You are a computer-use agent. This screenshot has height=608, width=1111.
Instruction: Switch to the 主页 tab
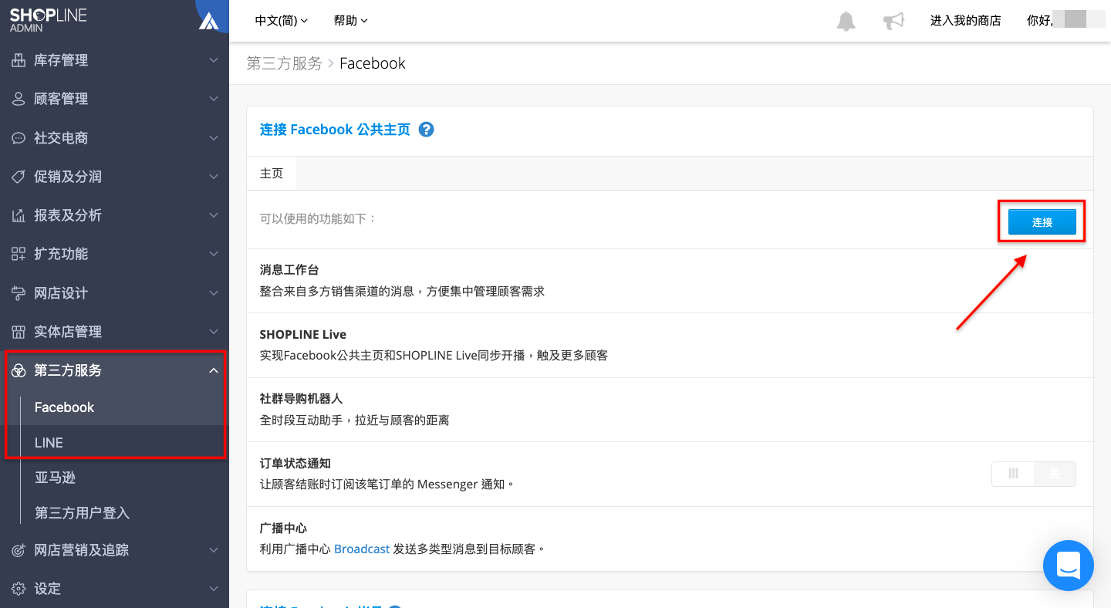pyautogui.click(x=271, y=173)
